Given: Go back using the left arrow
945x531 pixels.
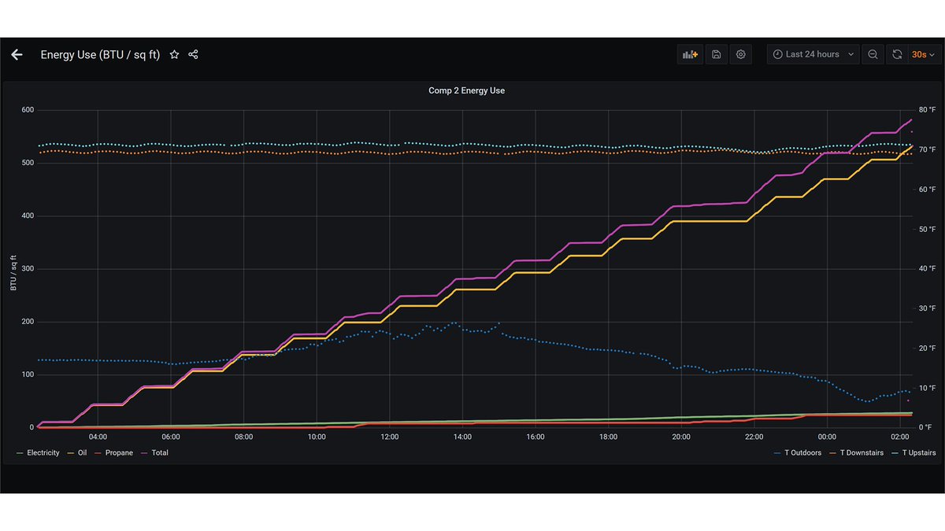Looking at the screenshot, I should [x=17, y=54].
